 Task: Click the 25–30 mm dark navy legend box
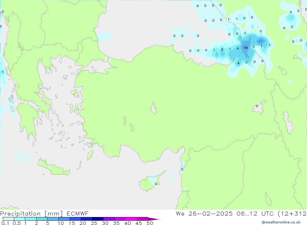(x=98, y=219)
